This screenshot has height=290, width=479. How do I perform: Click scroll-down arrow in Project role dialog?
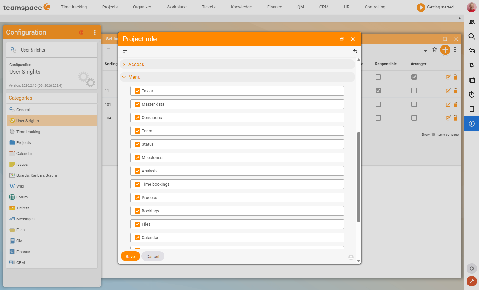click(x=359, y=261)
